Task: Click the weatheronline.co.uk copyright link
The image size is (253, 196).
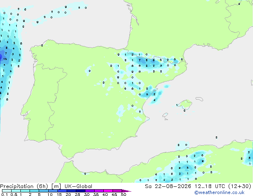Action: 219,192
